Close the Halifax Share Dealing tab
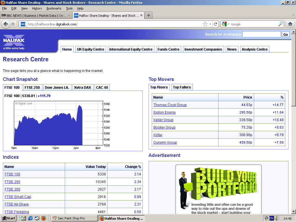Viewport: 296px width, 222px height. pyautogui.click(x=141, y=16)
